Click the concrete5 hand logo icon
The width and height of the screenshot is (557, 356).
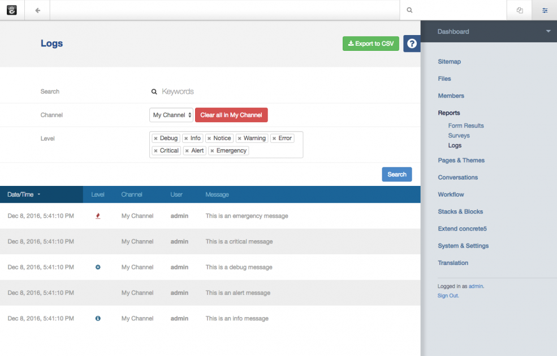pos(12,10)
